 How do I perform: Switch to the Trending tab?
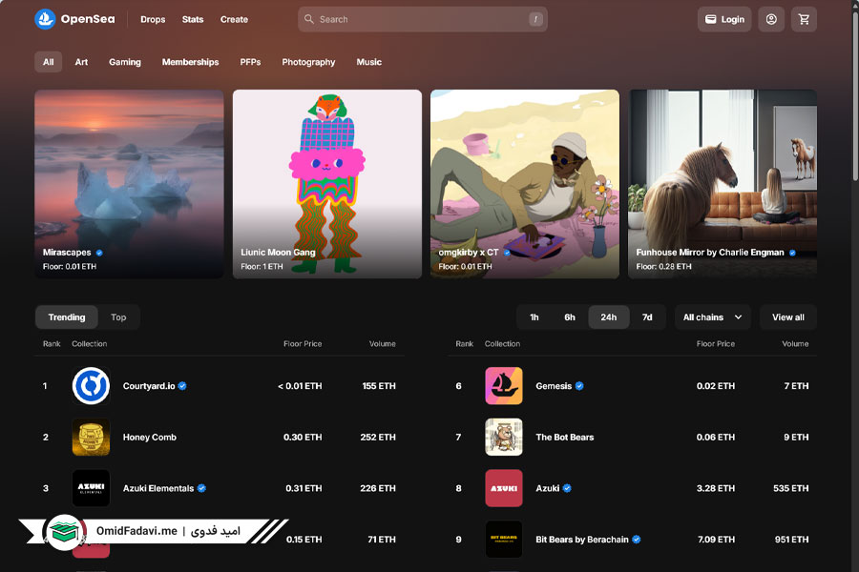point(67,317)
